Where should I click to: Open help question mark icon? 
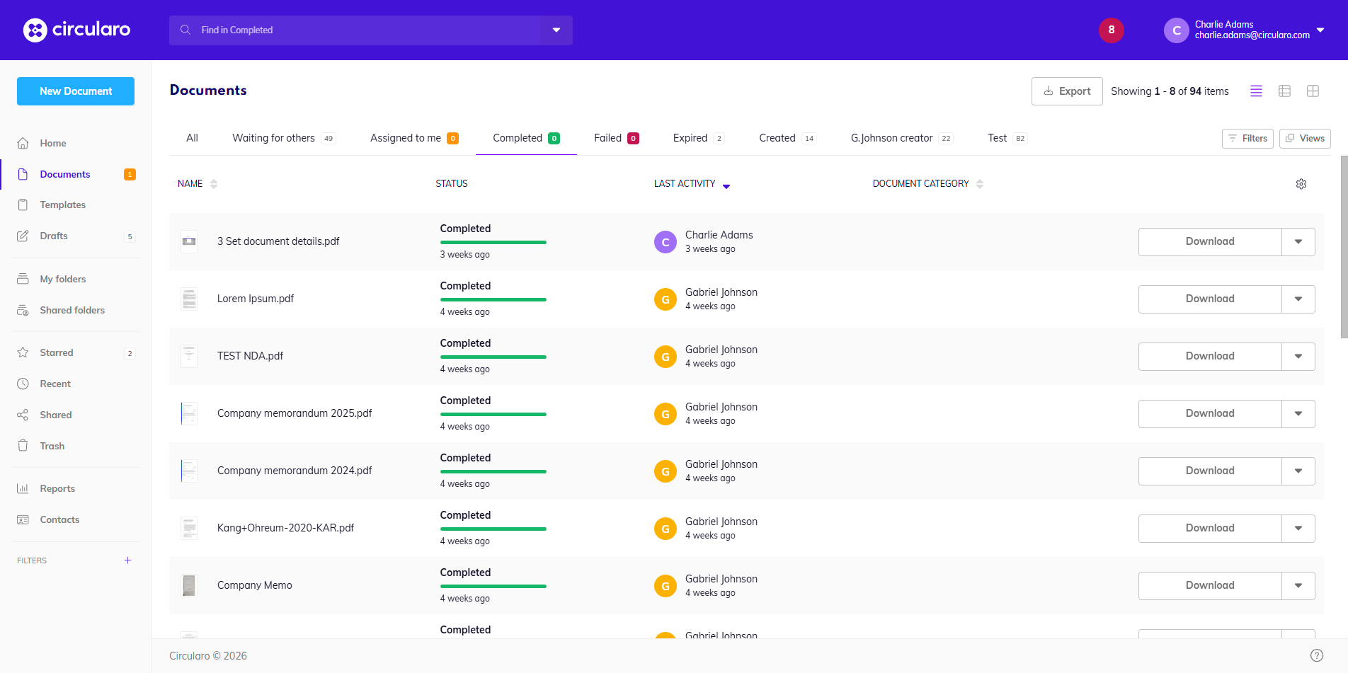pos(1316,655)
